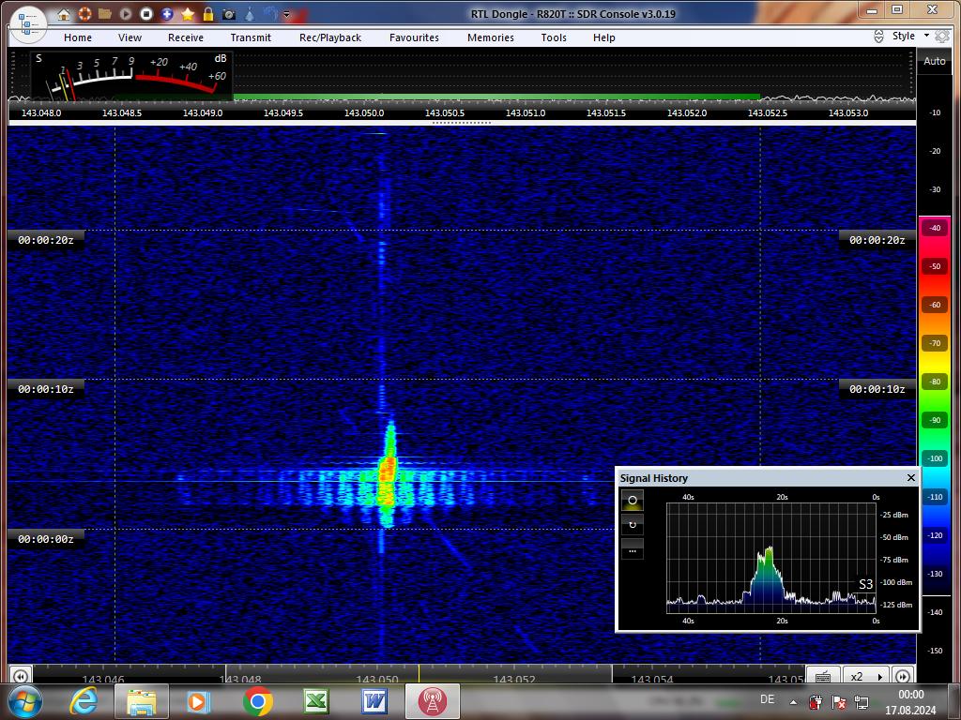This screenshot has height=720, width=961.
Task: Toggle ribbon collapse arrows next to Style
Action: click(x=878, y=37)
